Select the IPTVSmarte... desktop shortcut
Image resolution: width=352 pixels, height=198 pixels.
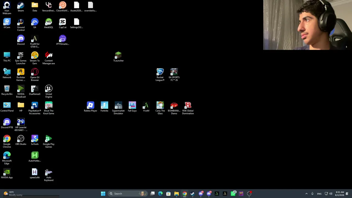[x=62, y=40]
